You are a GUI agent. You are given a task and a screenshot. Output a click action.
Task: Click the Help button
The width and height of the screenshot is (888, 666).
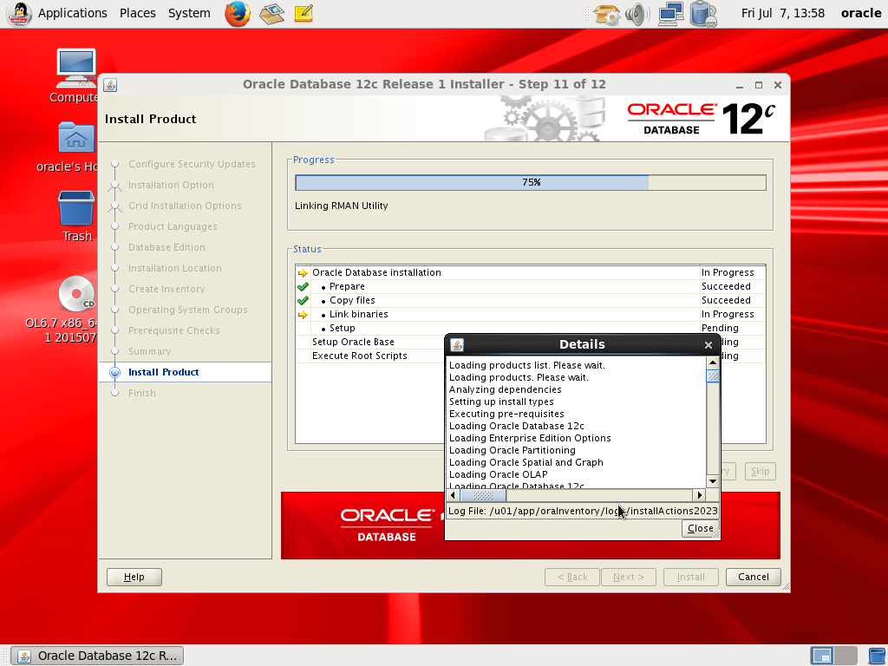(x=134, y=577)
